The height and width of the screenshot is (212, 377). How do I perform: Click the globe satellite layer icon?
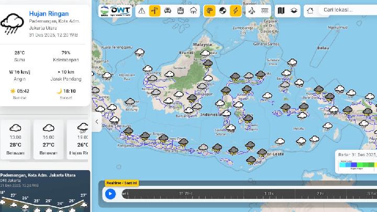(x=223, y=10)
